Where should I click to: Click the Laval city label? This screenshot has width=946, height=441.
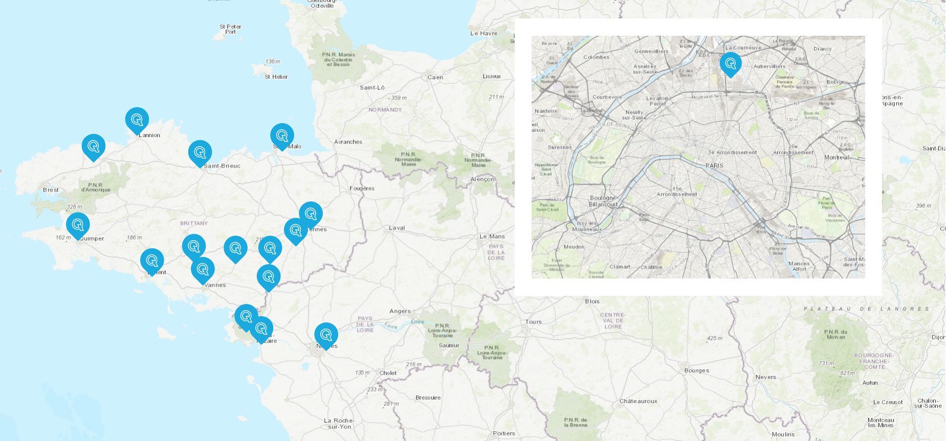tap(397, 228)
